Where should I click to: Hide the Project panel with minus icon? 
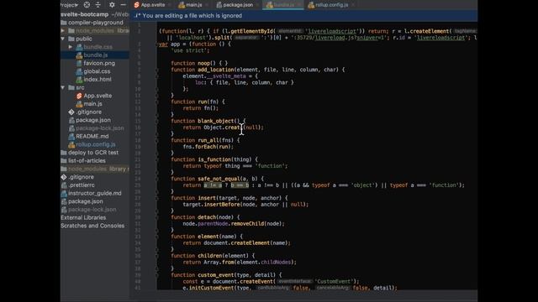tap(123, 5)
